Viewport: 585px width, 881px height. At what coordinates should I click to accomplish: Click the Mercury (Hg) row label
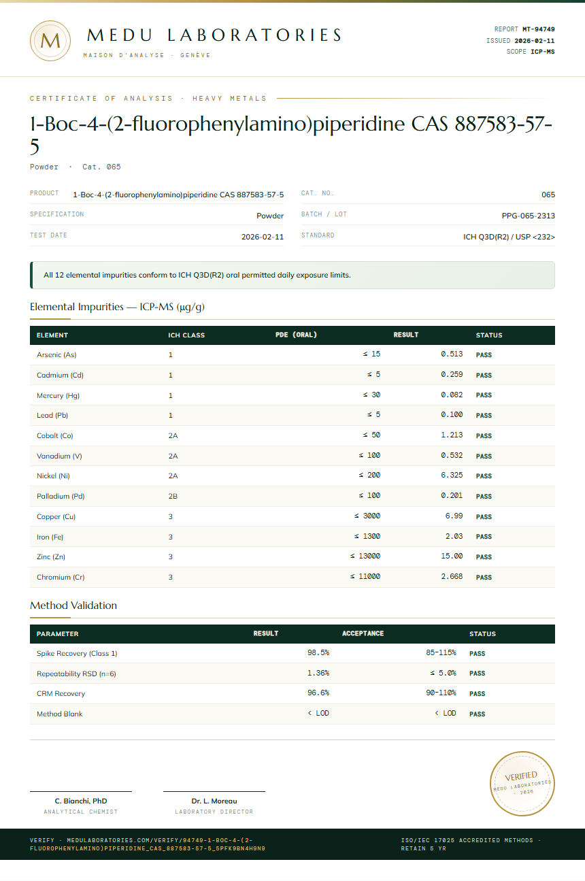coord(58,395)
